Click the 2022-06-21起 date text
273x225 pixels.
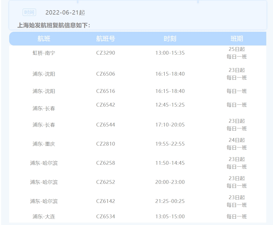coord(65,13)
